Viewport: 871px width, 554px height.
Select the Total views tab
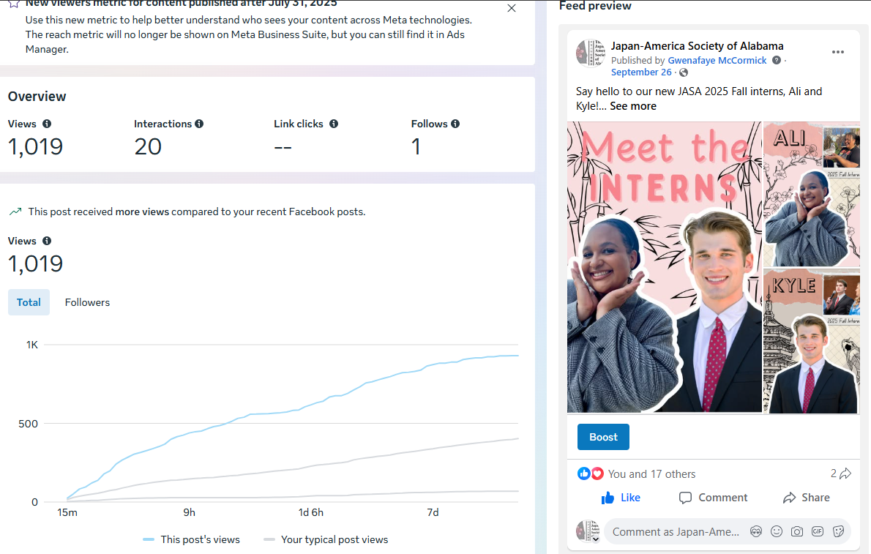[29, 302]
